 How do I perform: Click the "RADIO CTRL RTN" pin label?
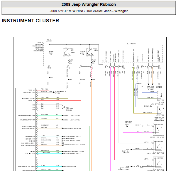click(30, 139)
